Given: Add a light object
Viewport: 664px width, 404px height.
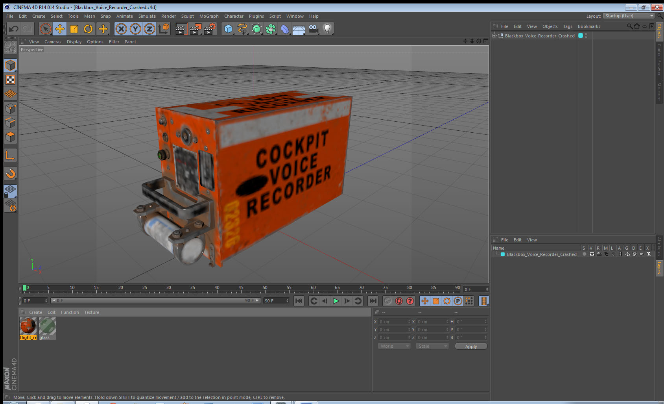Looking at the screenshot, I should point(327,29).
